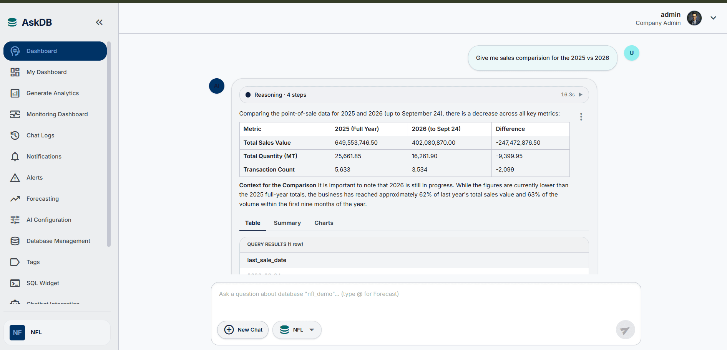Click the Tags menu label
Screen dimensions: 727x350
(33, 262)
